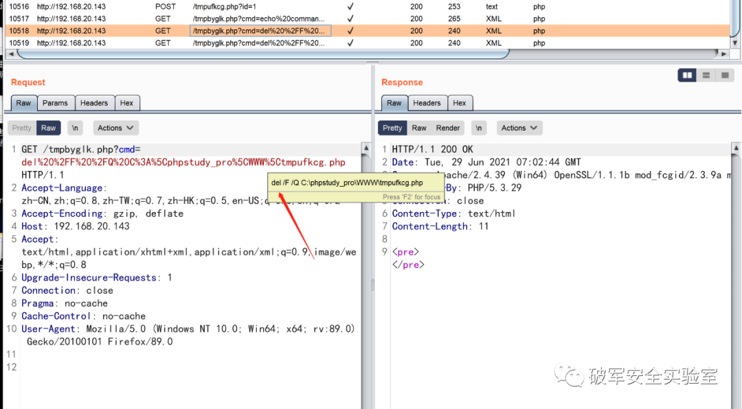Select Pretty view in Response editor
Image resolution: width=742 pixels, height=409 pixels.
point(392,128)
